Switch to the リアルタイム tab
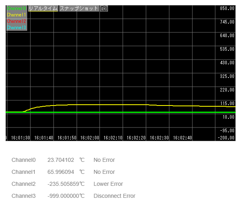Screen dimensions: 240x205 click(x=43, y=8)
